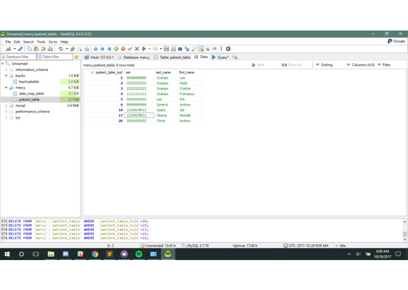This screenshot has width=408, height=290.
Task: Click the Next rows button
Action: click(x=258, y=65)
